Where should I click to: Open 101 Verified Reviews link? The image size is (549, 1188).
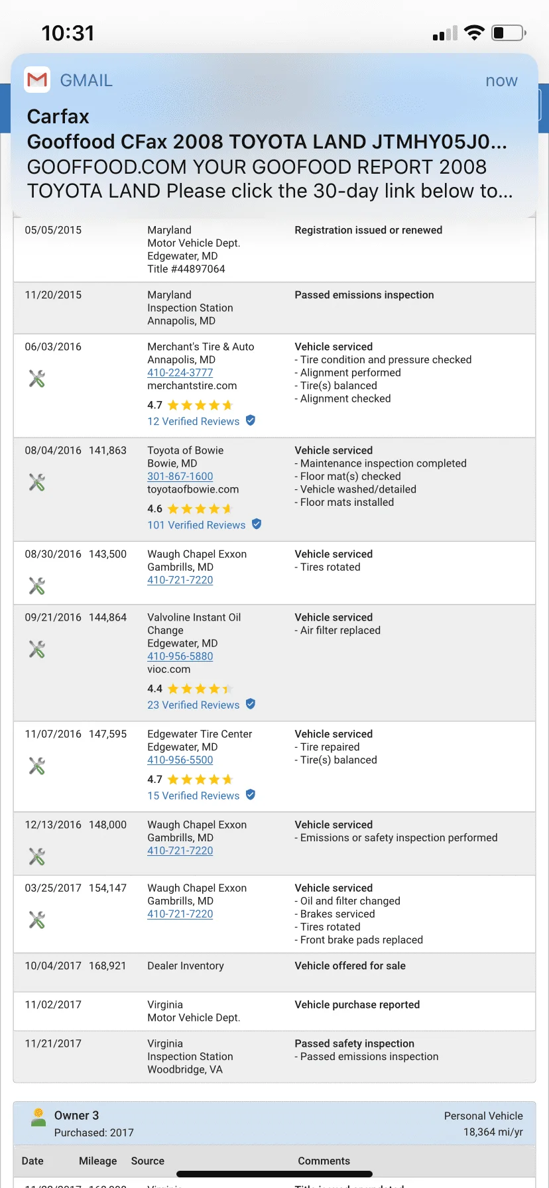196,525
